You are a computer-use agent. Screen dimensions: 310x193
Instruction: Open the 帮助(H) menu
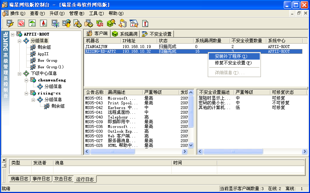[x=116, y=13]
